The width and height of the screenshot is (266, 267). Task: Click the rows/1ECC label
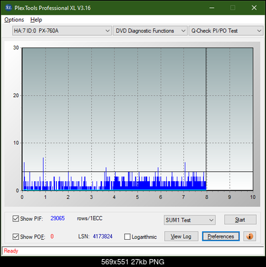(89, 218)
